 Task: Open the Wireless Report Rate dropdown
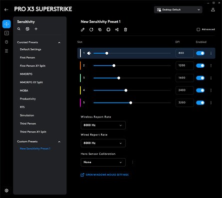[103, 125]
